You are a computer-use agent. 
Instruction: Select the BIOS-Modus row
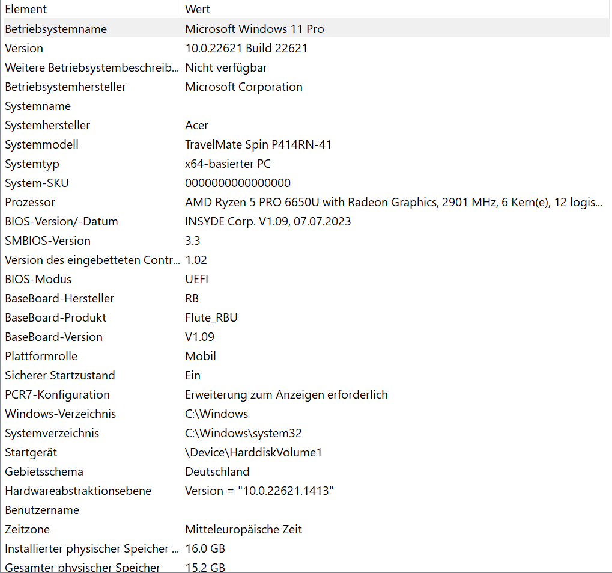306,280
